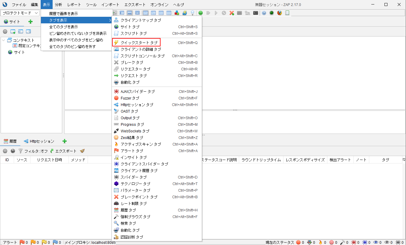The width and height of the screenshot is (406, 245).
Task: Click the lightbulb icon in the main toolbar
Action: [x=193, y=13]
